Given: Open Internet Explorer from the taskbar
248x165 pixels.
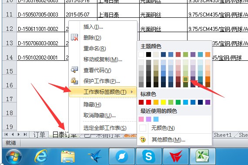Looking at the screenshot, I should click(x=41, y=156).
